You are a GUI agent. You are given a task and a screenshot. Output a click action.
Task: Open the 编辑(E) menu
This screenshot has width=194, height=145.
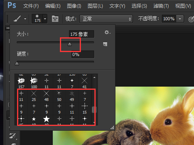pyautogui.click(x=53, y=6)
